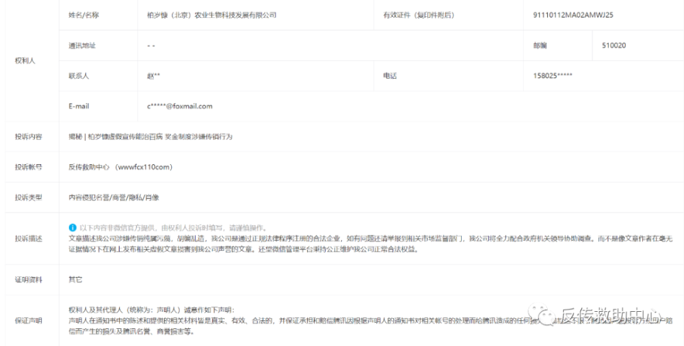Click the 邮编 label
Screen dimensions: 684x346
point(540,45)
